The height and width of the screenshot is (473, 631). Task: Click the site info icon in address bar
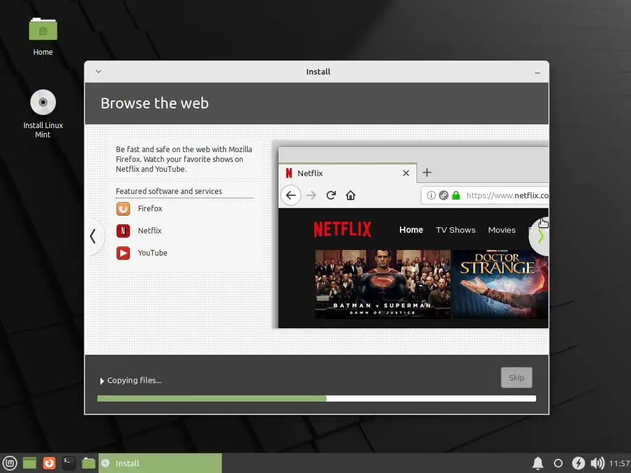(431, 195)
